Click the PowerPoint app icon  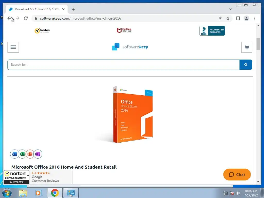pos(30,154)
